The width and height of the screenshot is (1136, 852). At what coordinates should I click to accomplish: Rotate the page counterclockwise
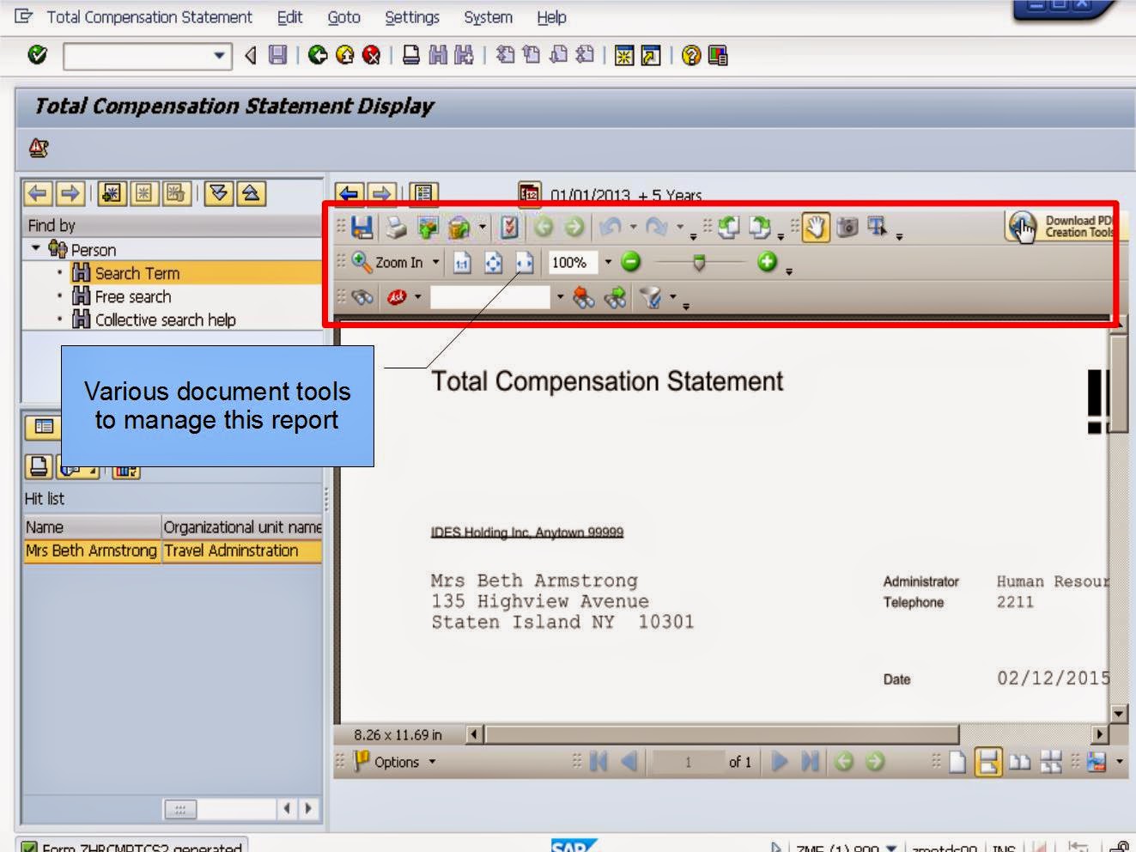726,227
